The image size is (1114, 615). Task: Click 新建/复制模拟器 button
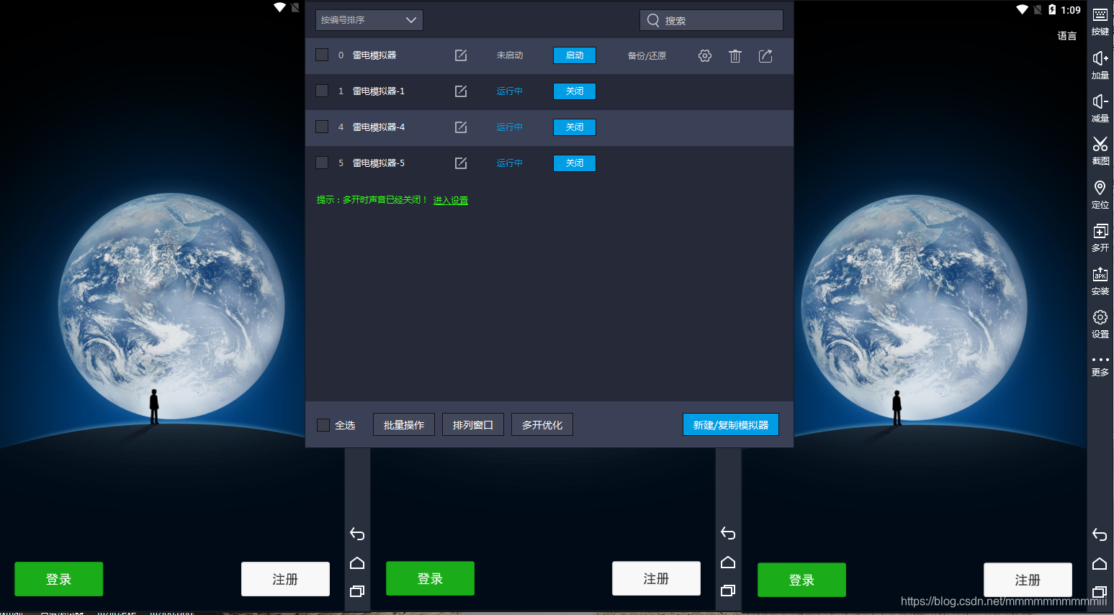731,425
